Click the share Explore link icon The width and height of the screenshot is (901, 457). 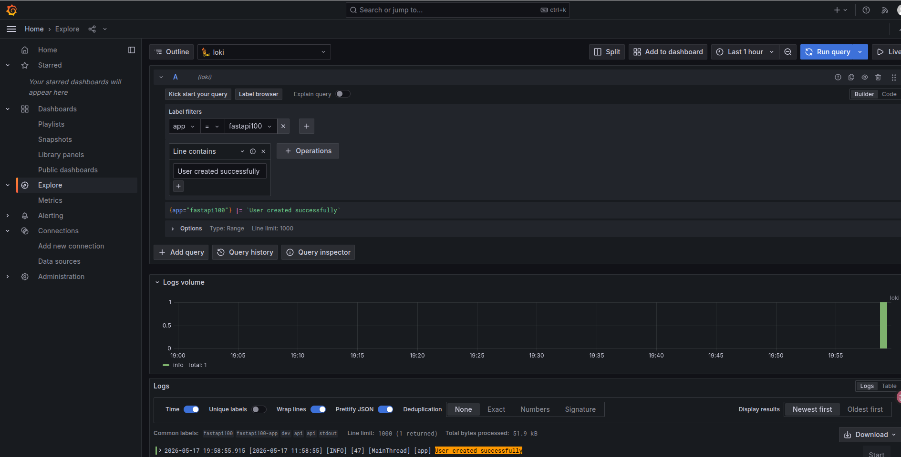pyautogui.click(x=92, y=29)
